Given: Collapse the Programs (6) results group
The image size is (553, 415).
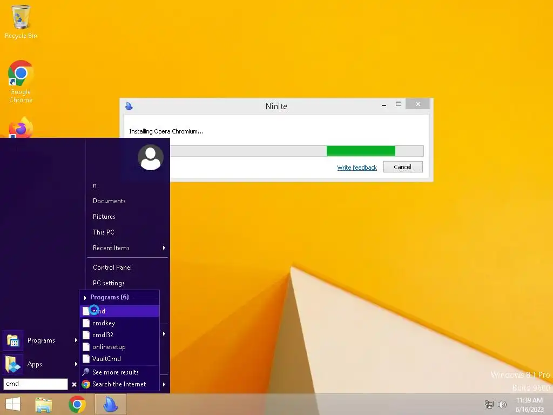Looking at the screenshot, I should tap(85, 298).
